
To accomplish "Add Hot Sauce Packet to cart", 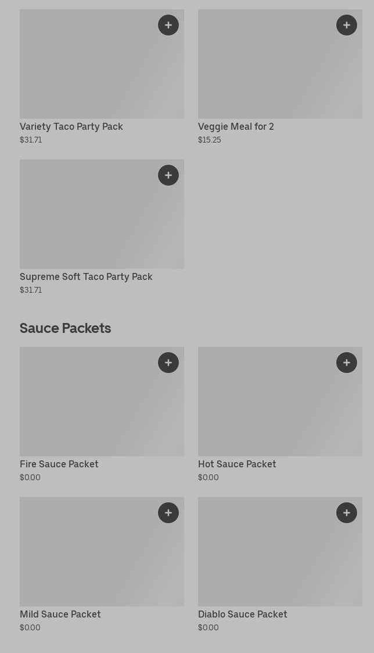I will [x=347, y=363].
